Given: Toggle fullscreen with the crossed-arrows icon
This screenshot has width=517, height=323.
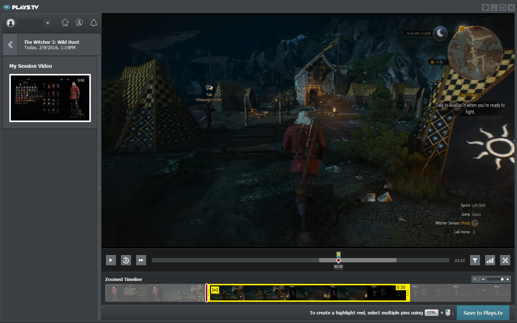Looking at the screenshot, I should click(505, 260).
